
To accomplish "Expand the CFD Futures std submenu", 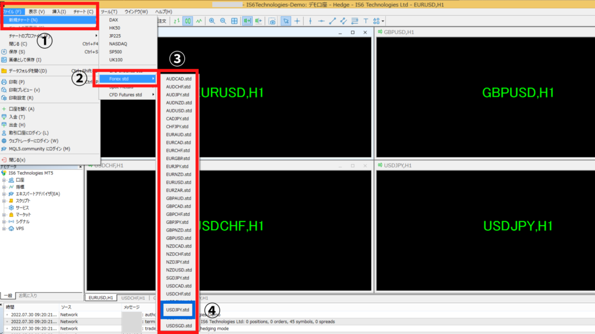I will [x=128, y=95].
